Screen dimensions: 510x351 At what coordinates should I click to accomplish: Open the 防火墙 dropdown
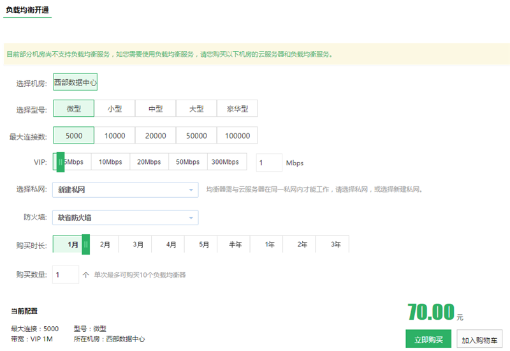click(x=125, y=217)
